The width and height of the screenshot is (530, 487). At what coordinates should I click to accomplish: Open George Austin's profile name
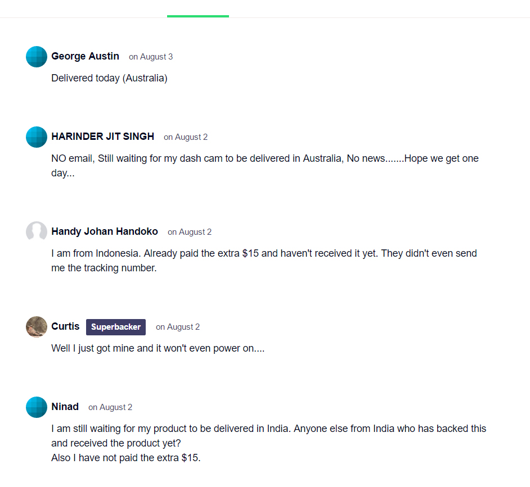pyautogui.click(x=85, y=56)
